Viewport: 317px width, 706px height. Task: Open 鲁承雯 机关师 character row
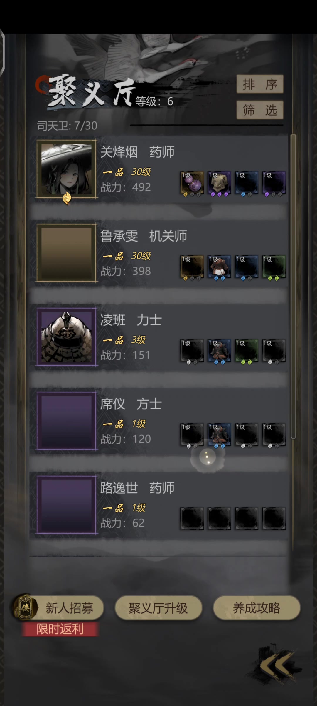pyautogui.click(x=159, y=253)
